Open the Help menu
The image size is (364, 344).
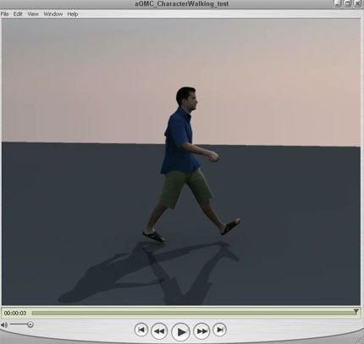(73, 14)
